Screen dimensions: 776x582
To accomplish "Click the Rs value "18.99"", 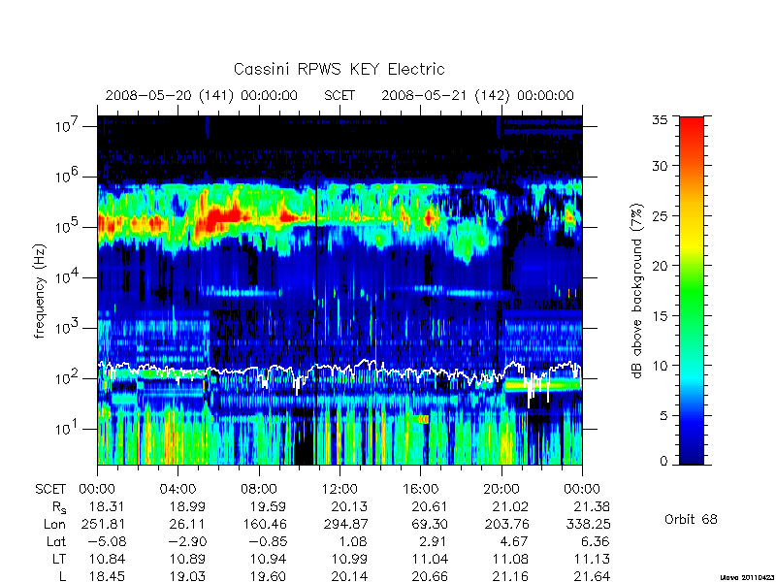I will point(188,506).
